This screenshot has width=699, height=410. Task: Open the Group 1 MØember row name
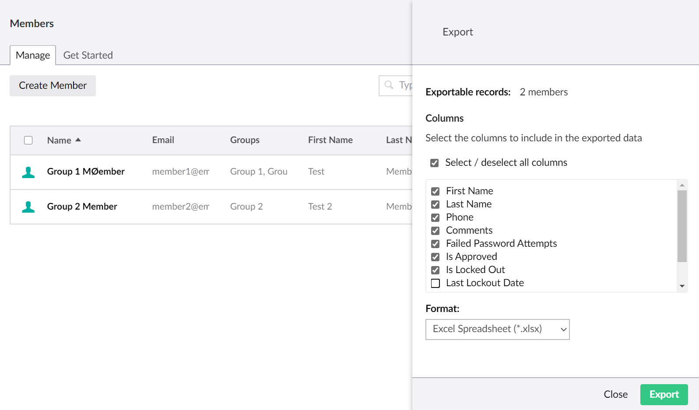click(86, 172)
